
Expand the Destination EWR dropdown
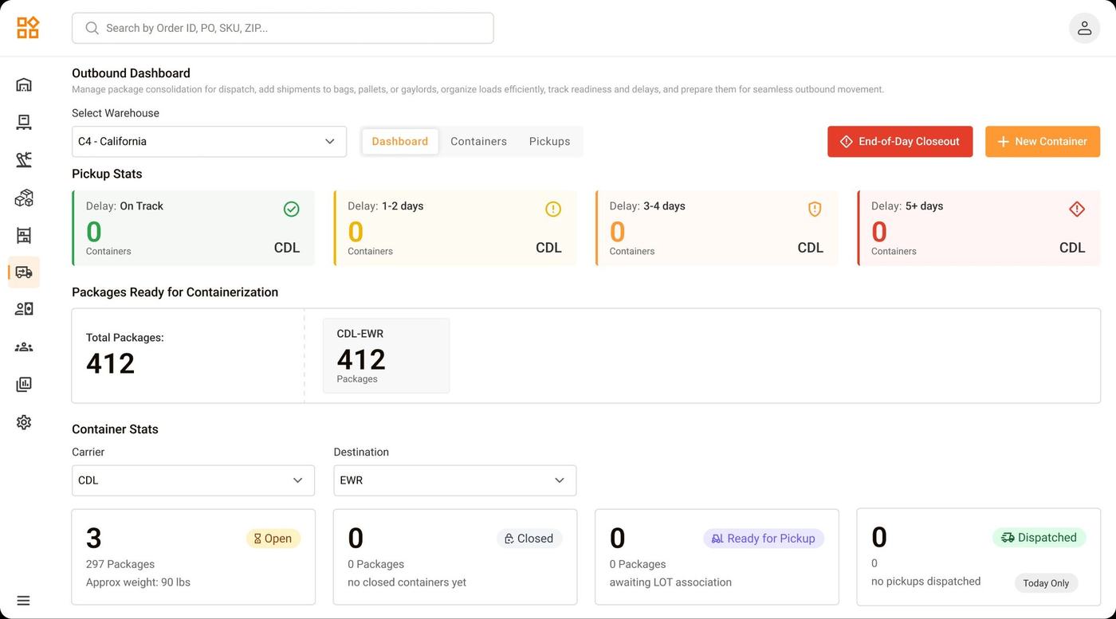[454, 480]
